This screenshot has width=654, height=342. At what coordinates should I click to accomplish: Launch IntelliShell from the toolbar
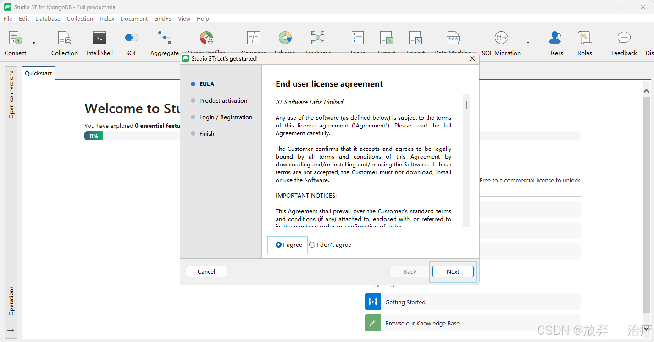[x=100, y=38]
